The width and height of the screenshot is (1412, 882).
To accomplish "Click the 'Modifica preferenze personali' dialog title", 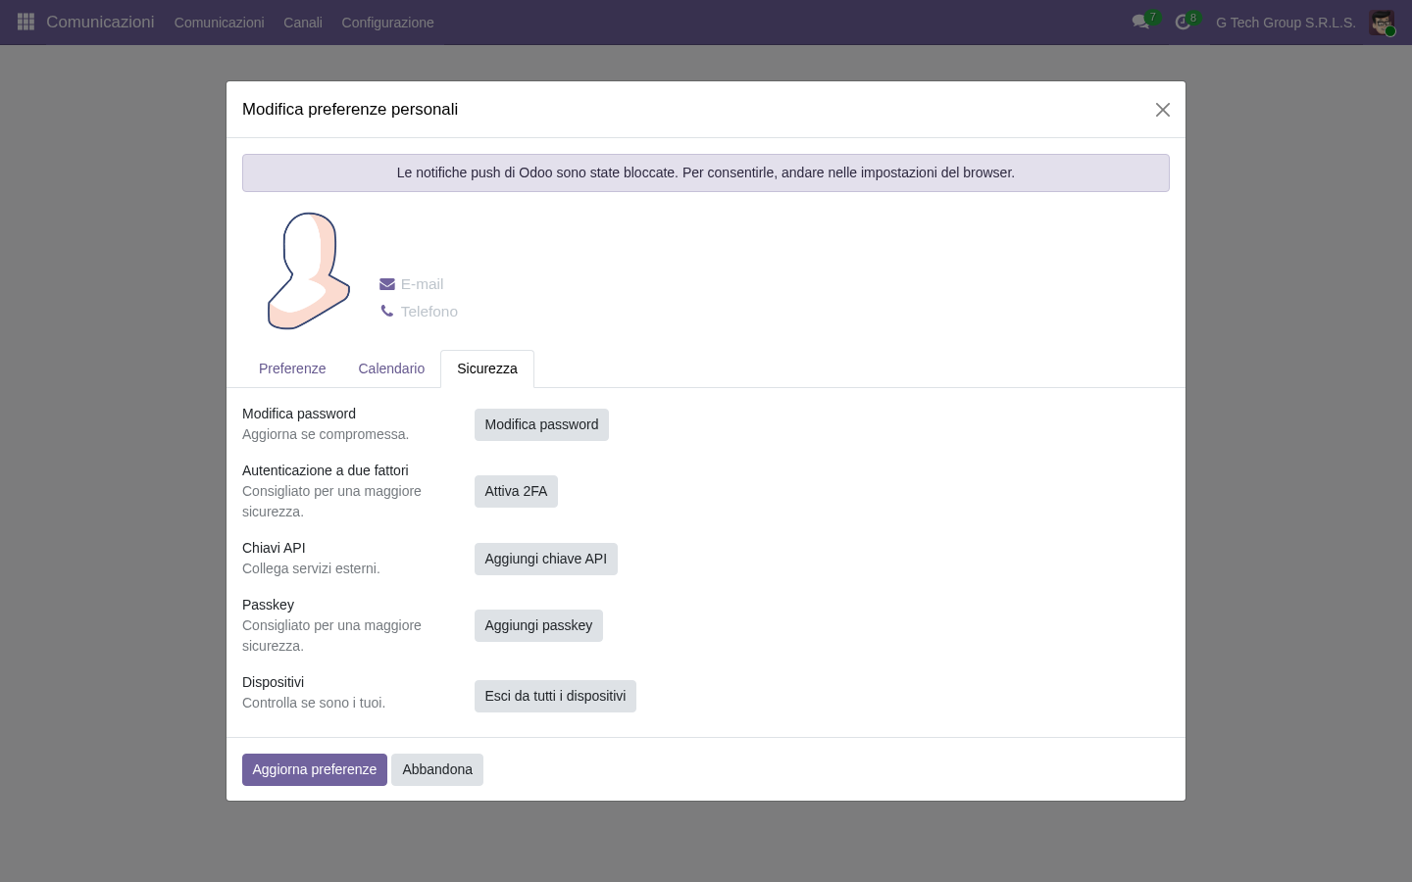I will [x=350, y=110].
